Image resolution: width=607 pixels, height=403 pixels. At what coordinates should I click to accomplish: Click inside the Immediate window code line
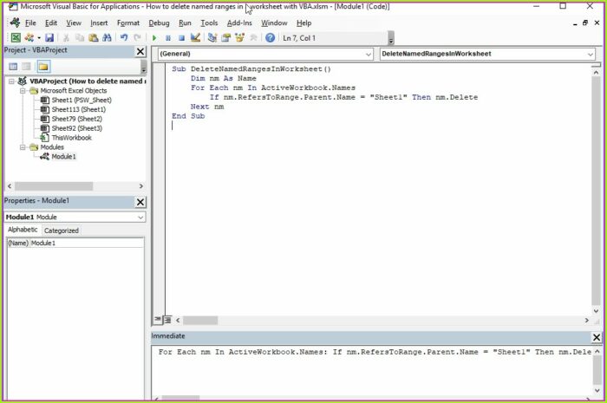pyautogui.click(x=375, y=353)
